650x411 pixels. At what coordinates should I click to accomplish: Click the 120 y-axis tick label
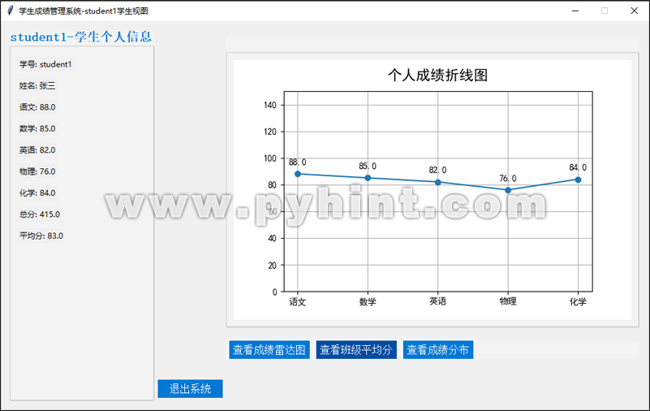(x=270, y=132)
